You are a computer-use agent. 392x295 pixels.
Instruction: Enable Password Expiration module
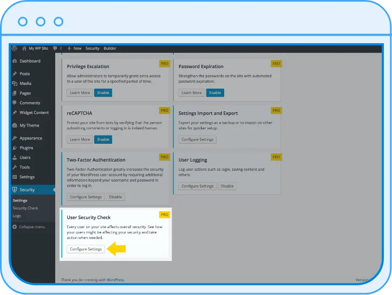tap(215, 92)
